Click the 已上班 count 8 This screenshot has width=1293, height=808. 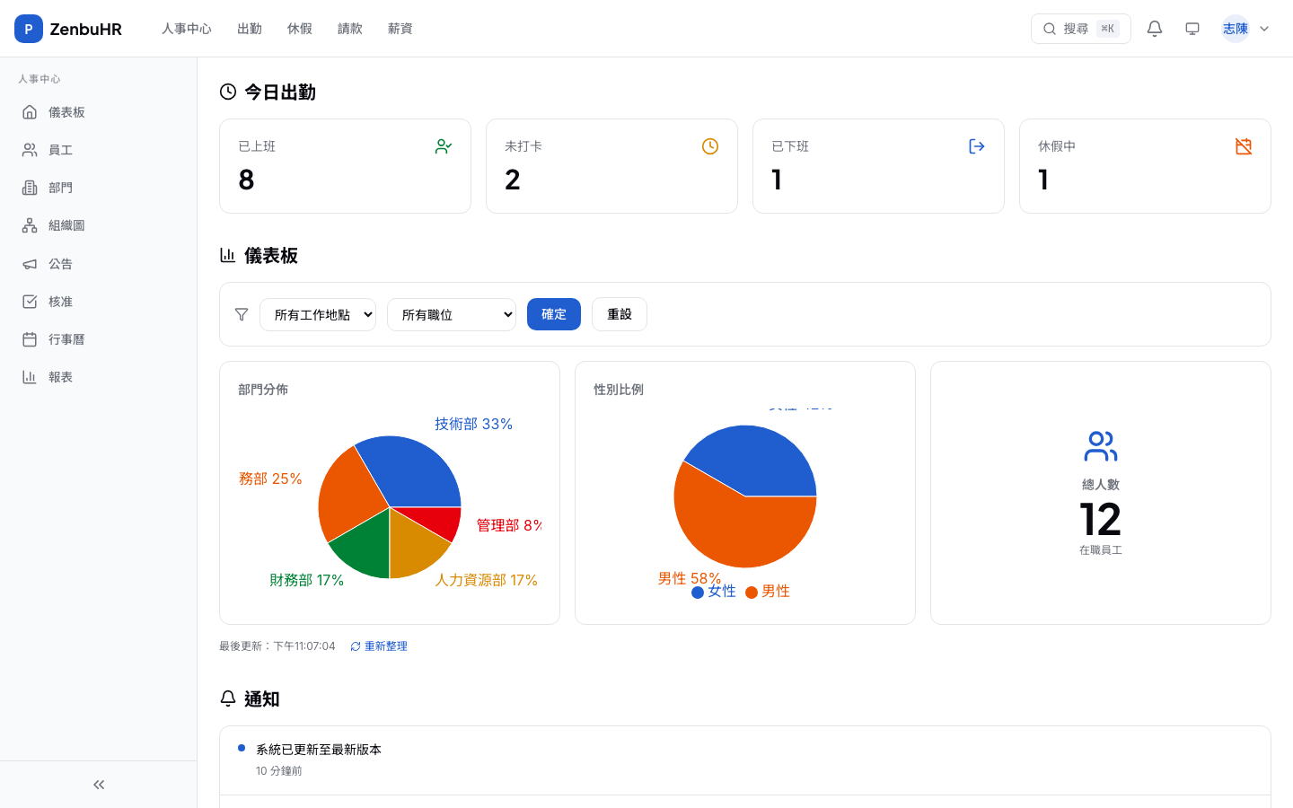tap(247, 180)
